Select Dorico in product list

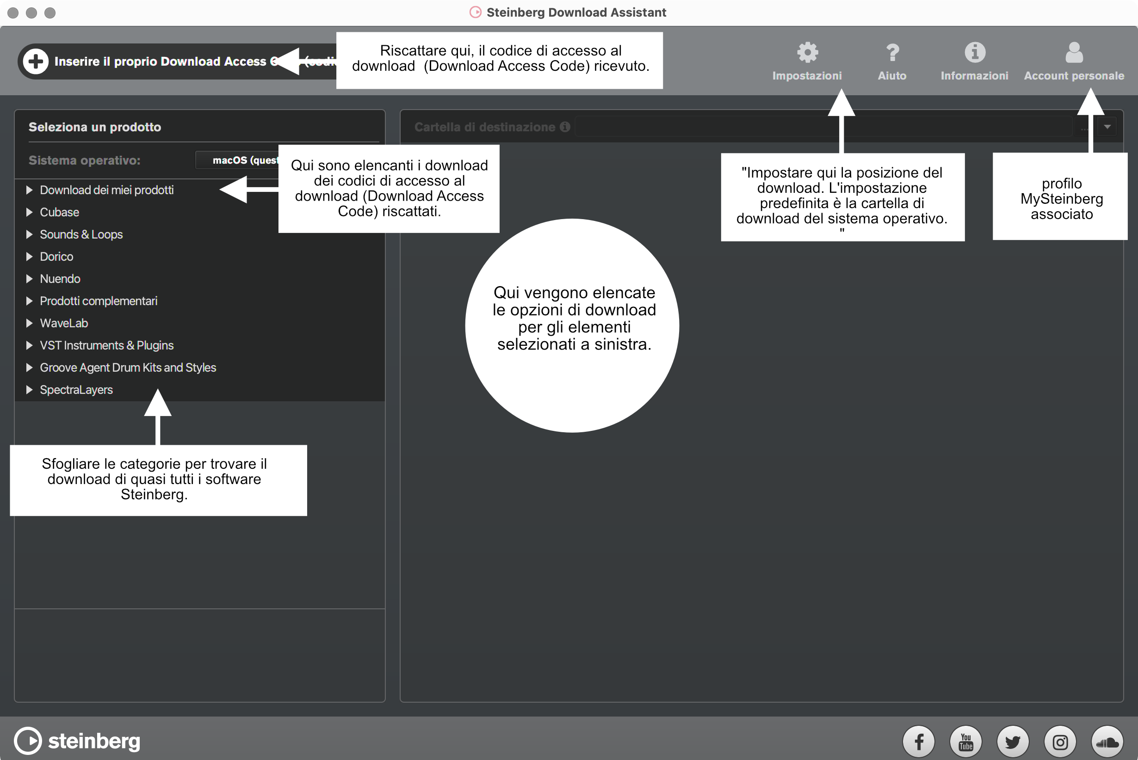coord(56,257)
